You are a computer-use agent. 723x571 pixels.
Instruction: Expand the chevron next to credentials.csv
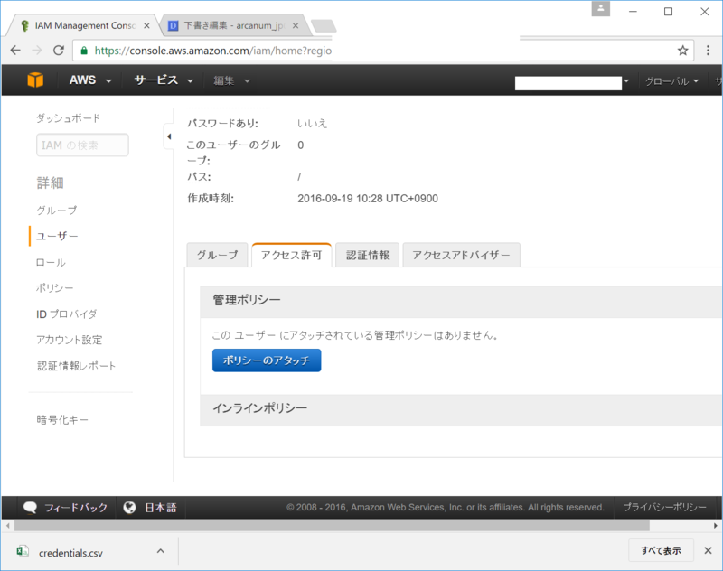(x=160, y=551)
